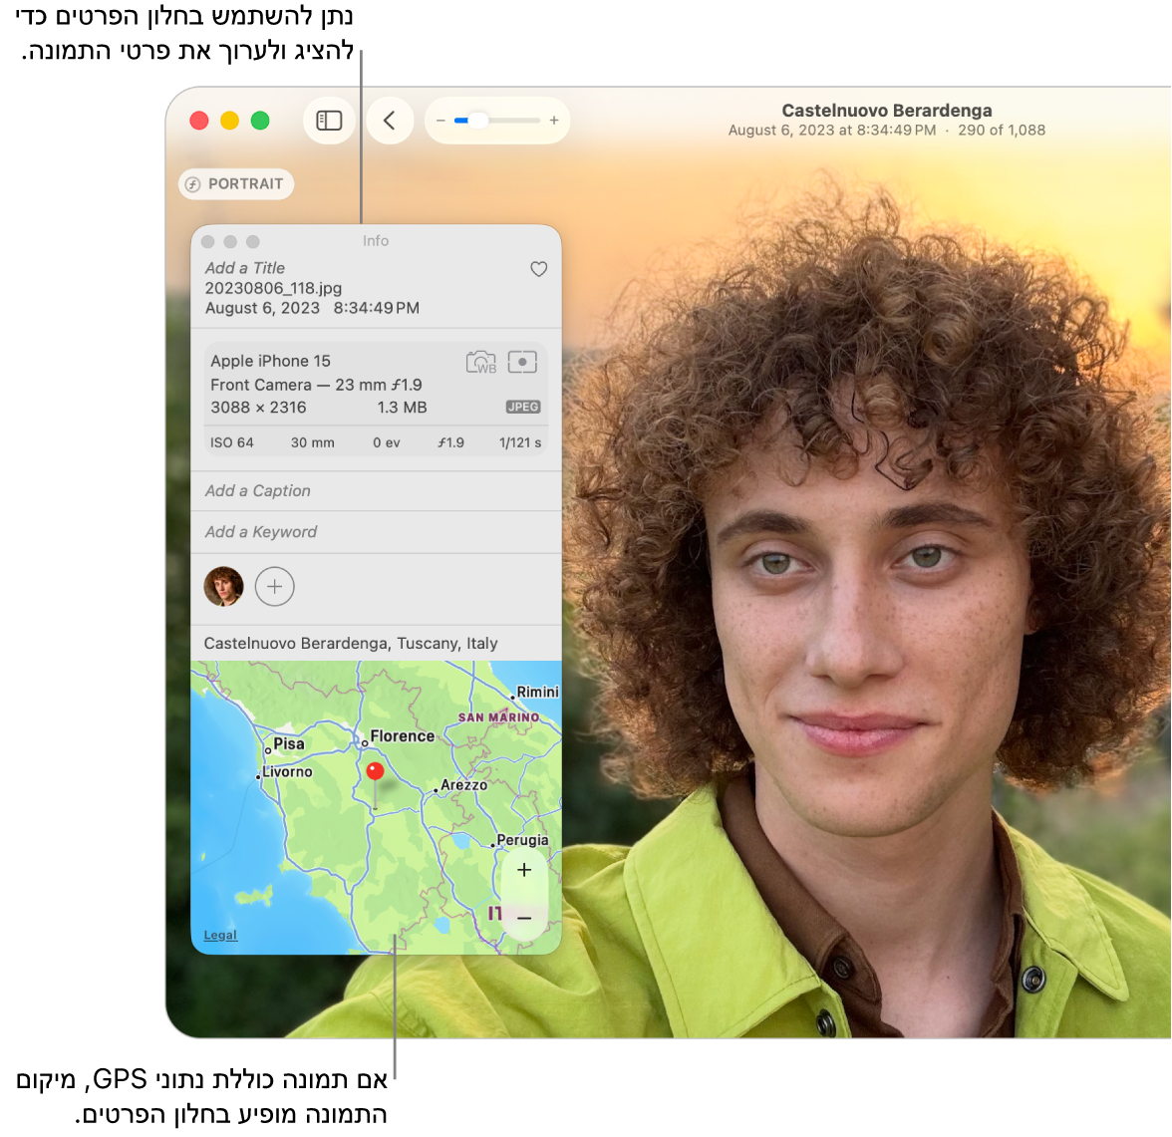Viewport: 1172px width, 1137px height.
Task: Go back with the chevron arrow
Action: point(390,121)
